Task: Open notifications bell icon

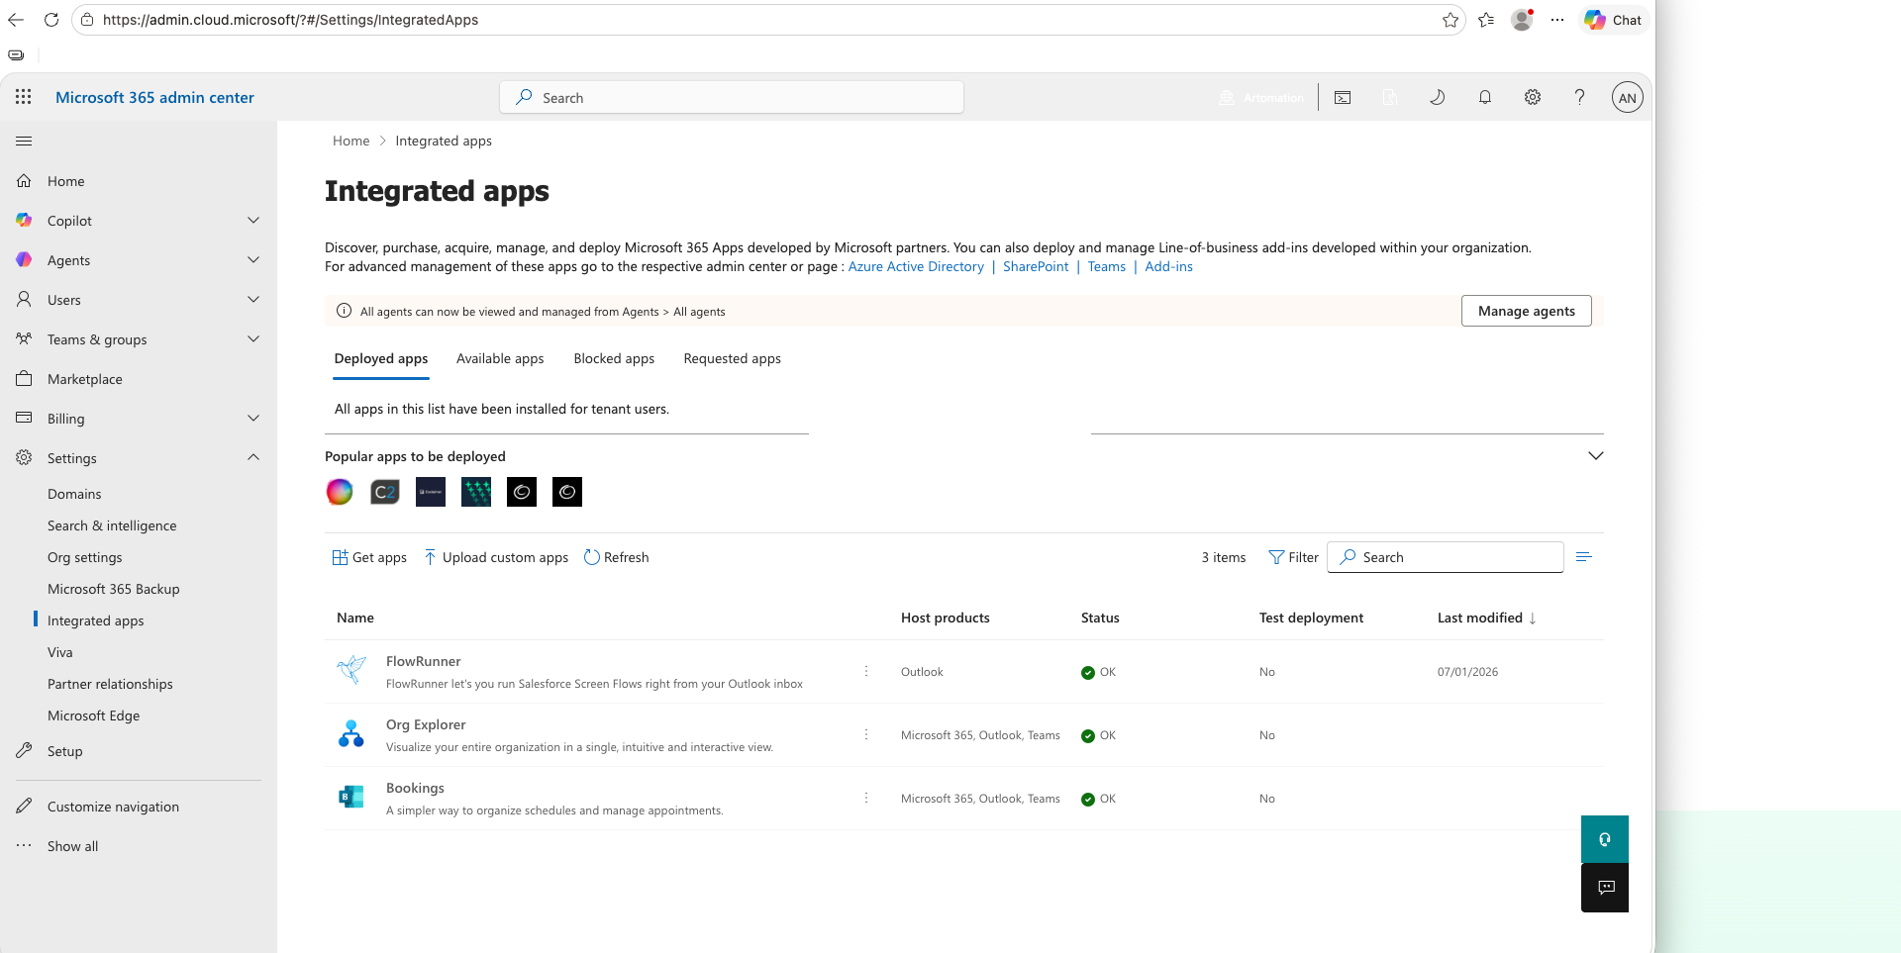Action: coord(1485,97)
